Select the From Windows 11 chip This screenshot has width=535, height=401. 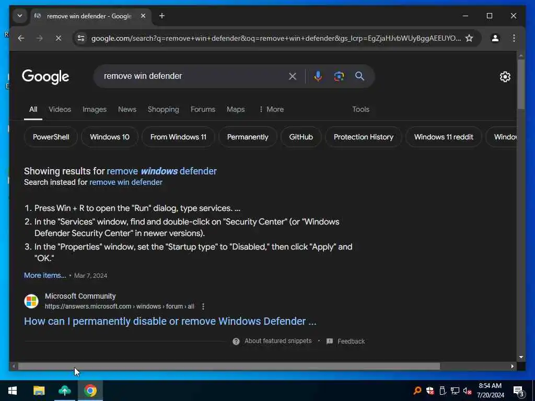coord(178,137)
